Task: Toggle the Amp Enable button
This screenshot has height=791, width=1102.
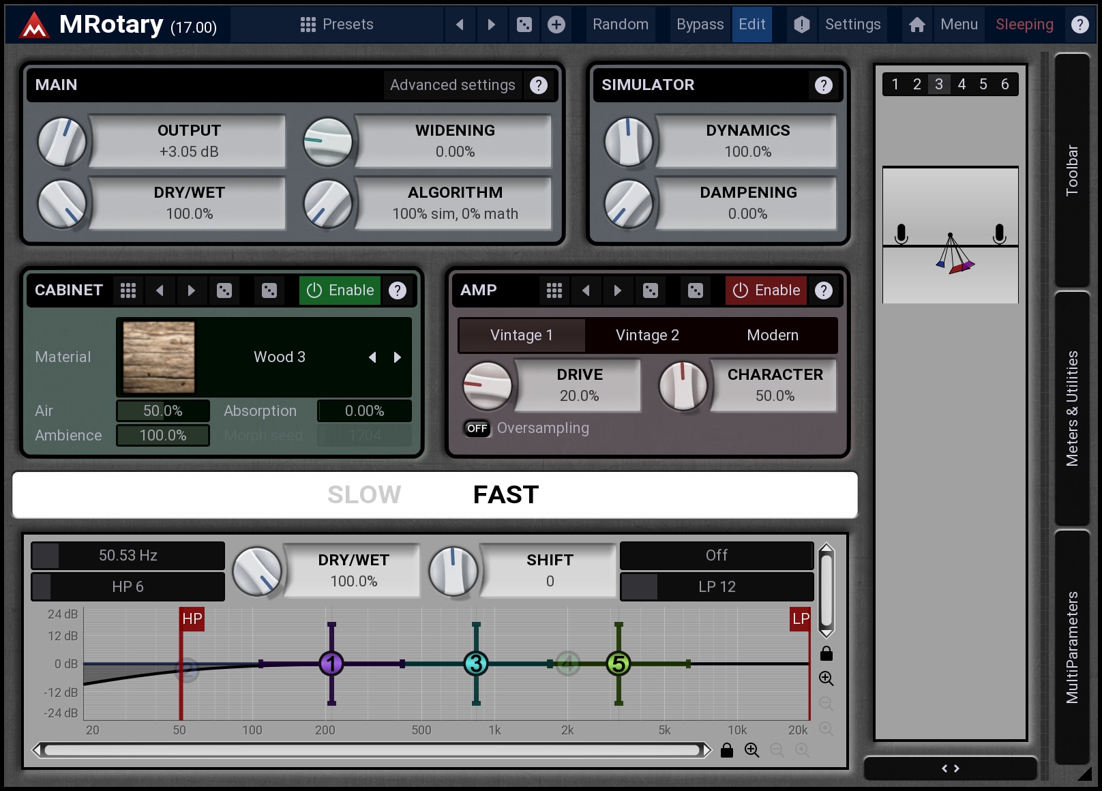Action: pyautogui.click(x=766, y=290)
